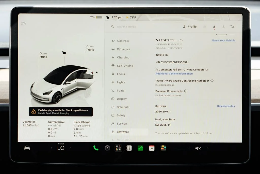
Task: Show info for Traffic-Aware Cruise Control
Action: (212, 81)
